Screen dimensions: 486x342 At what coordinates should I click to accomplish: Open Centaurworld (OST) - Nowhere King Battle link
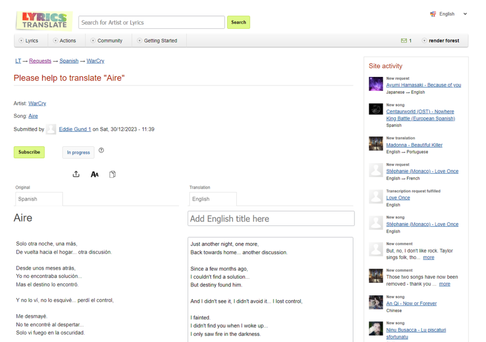point(421,115)
